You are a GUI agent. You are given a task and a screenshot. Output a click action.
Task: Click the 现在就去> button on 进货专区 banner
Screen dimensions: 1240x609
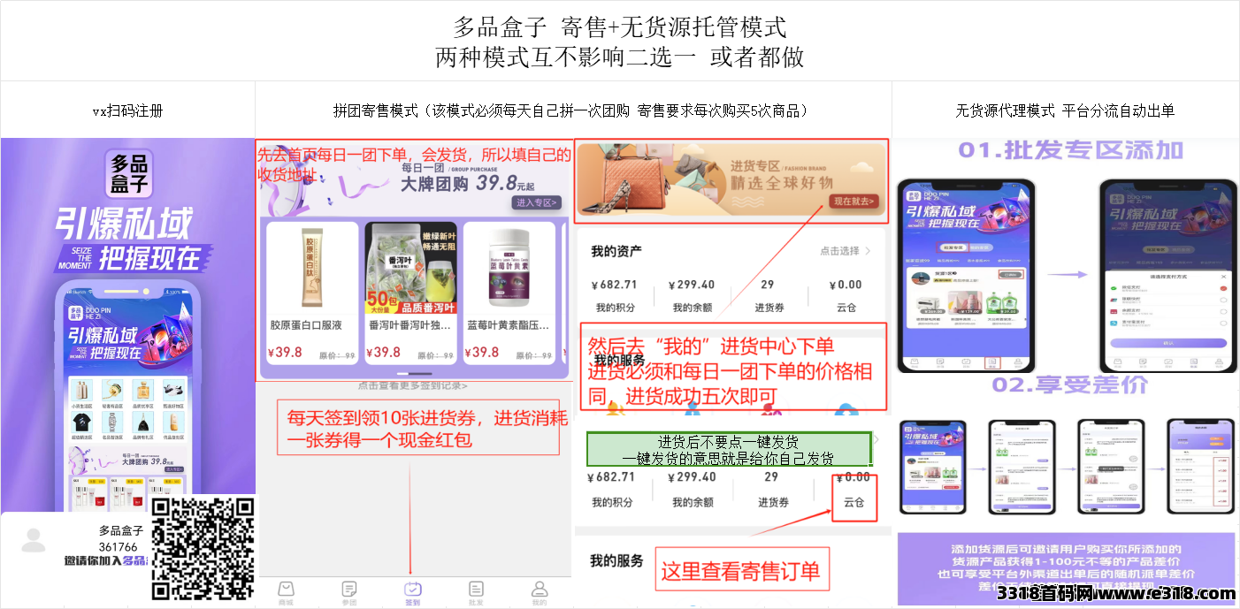(x=855, y=202)
